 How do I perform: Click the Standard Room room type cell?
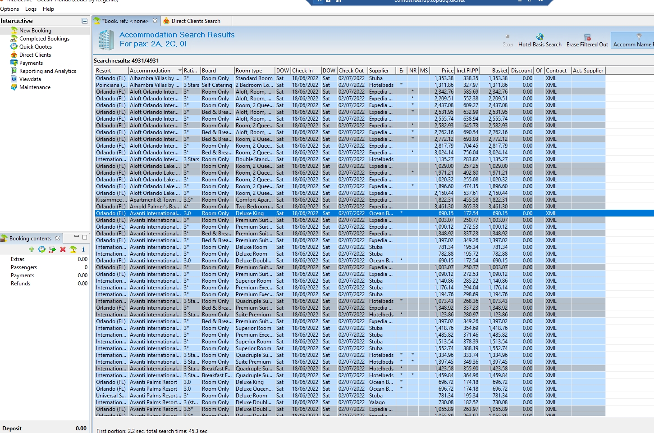(254, 78)
